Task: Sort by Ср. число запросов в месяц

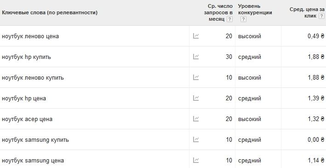Action: (x=218, y=12)
